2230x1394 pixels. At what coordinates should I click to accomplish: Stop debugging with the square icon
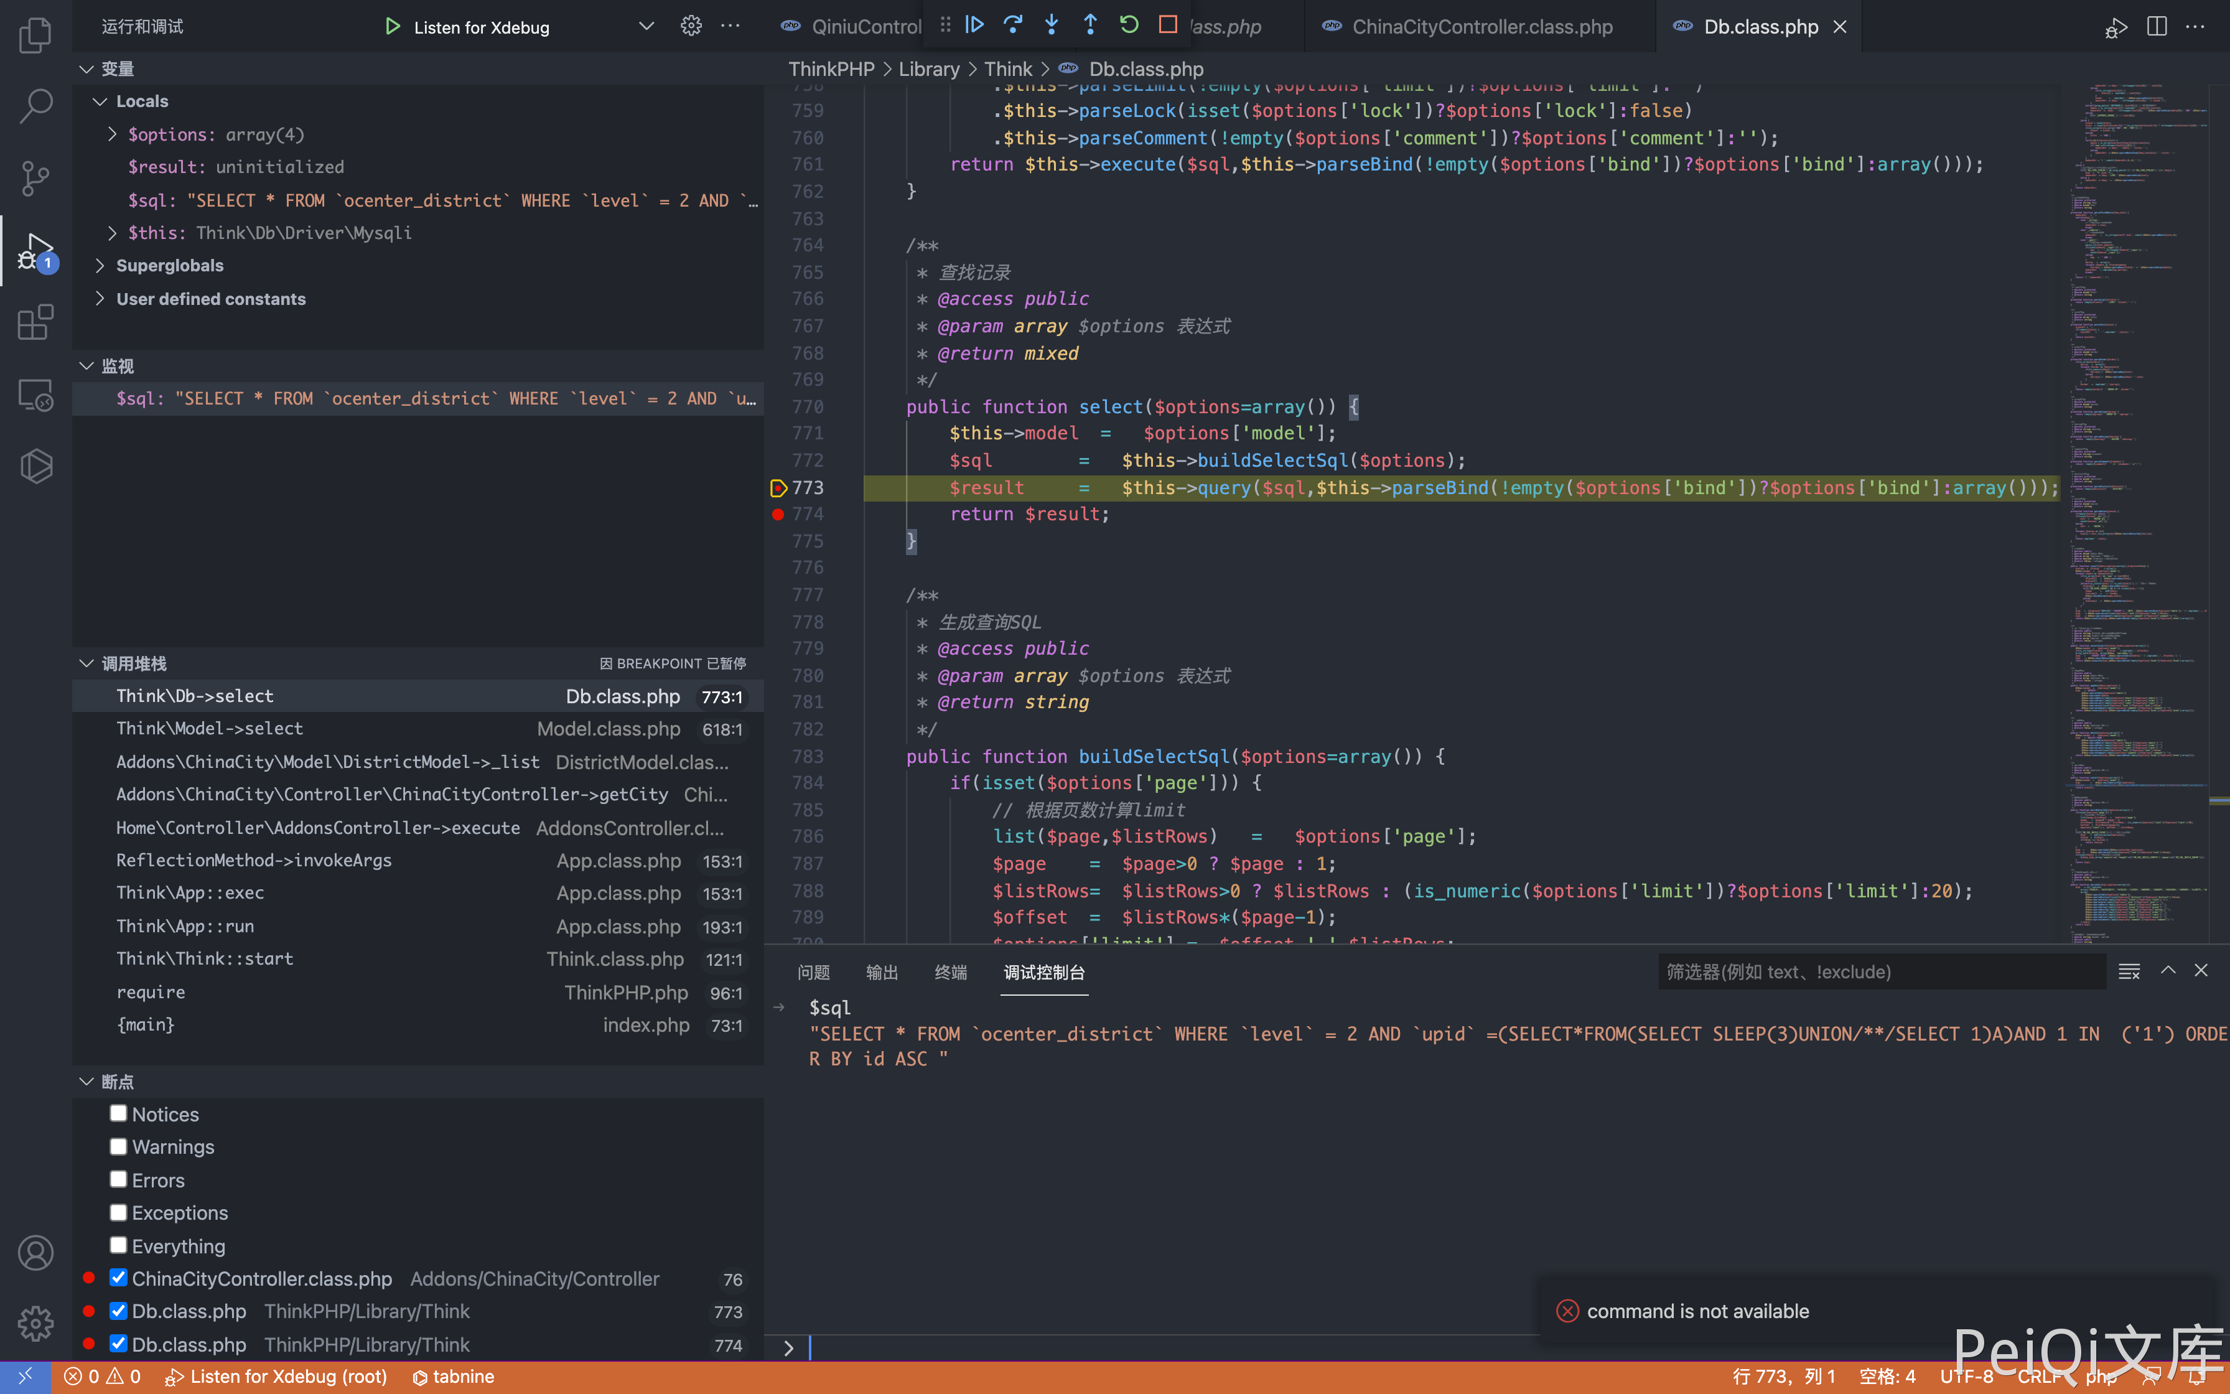pyautogui.click(x=1167, y=25)
